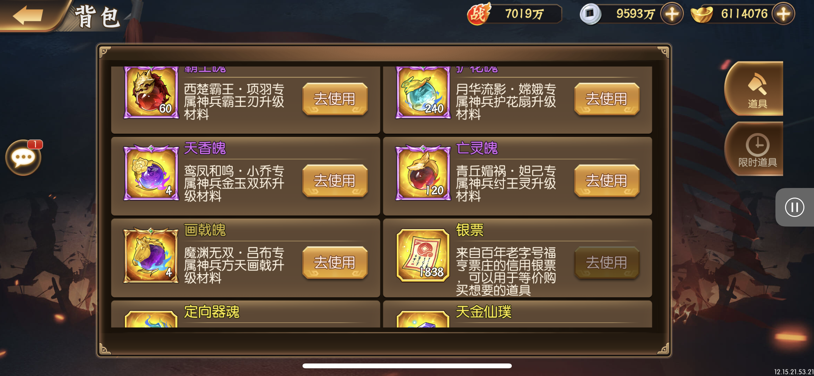The image size is (814, 376).
Task: Click 去使用 for 亡灵魄
Action: point(607,180)
